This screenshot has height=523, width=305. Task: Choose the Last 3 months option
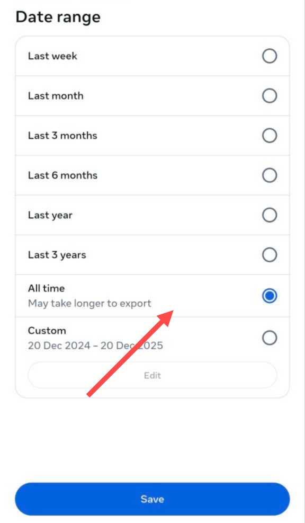point(270,135)
